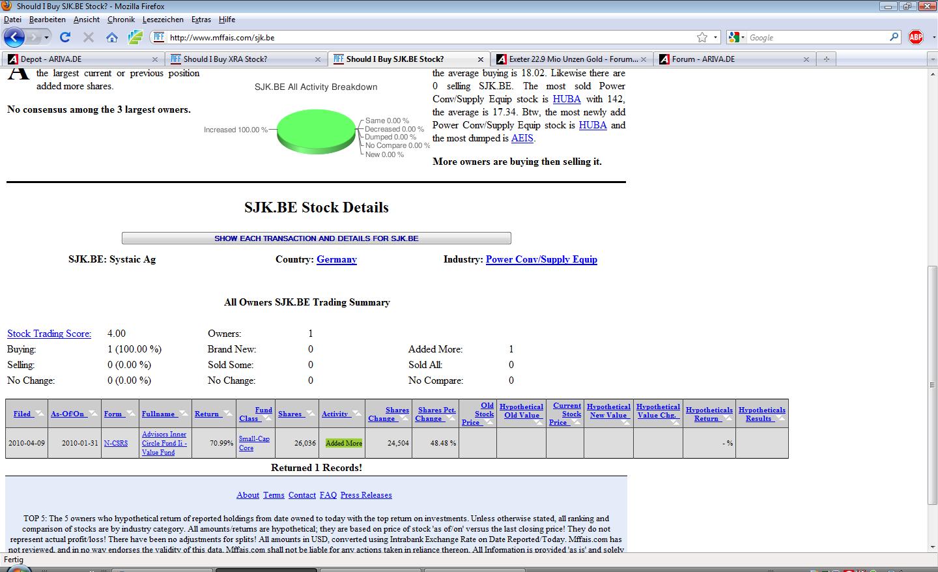Close the Depot - ARIVA.DE tab

(155, 59)
